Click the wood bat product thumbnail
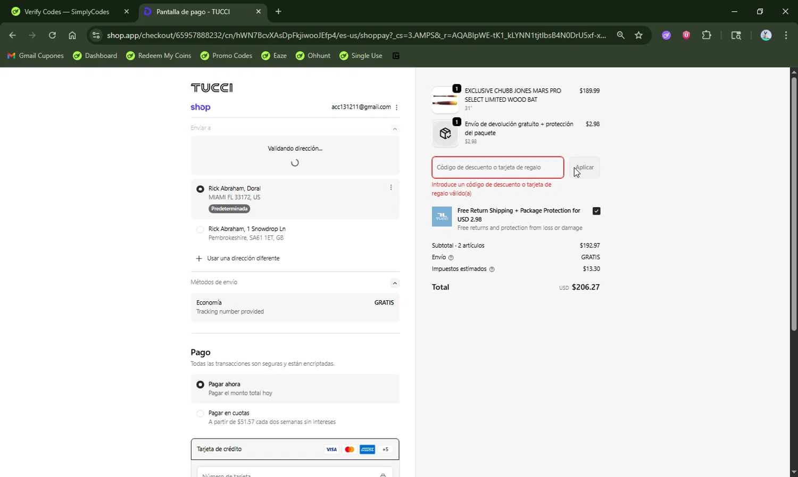The height and width of the screenshot is (477, 798). (445, 100)
